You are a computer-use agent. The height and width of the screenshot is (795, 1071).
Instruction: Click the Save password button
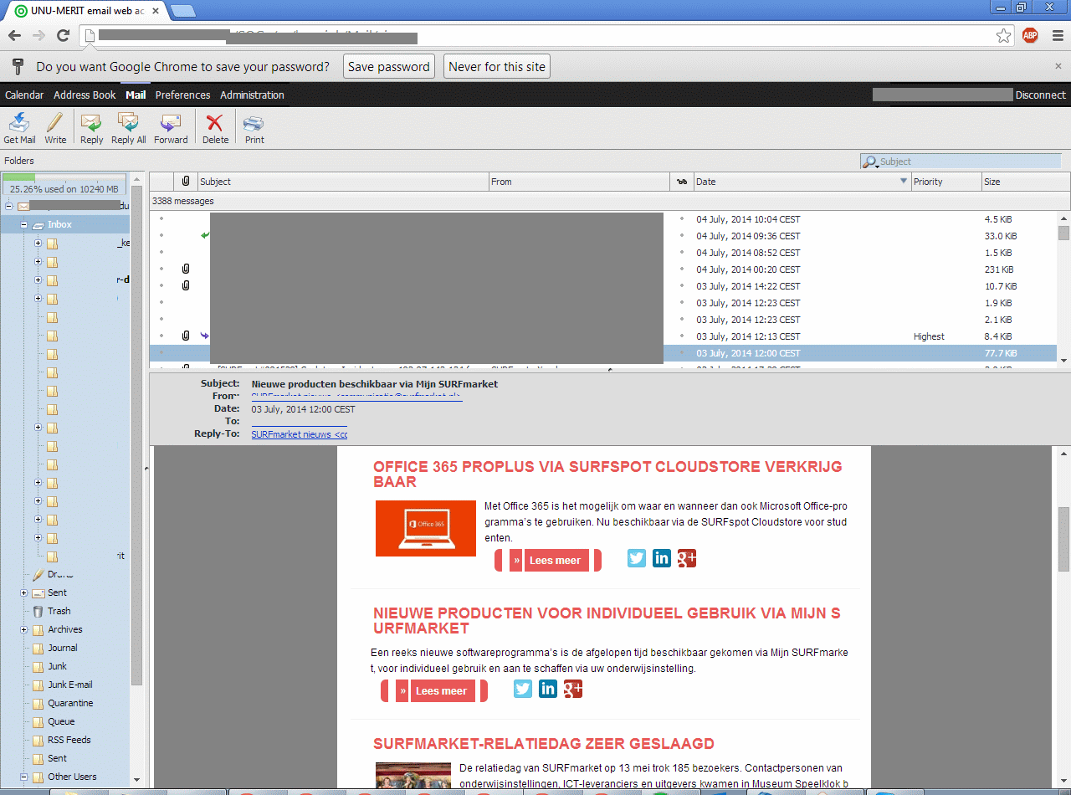coord(389,67)
